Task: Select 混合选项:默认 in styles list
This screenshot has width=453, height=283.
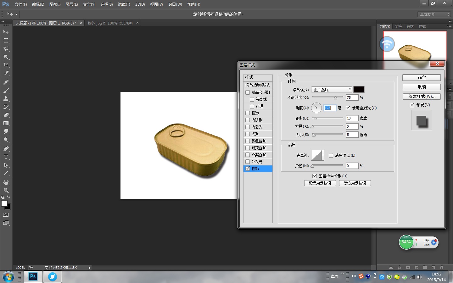Action: coord(258,85)
